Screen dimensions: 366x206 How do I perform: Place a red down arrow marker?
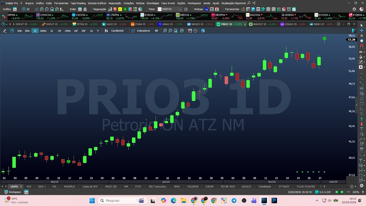pyautogui.click(x=361, y=124)
